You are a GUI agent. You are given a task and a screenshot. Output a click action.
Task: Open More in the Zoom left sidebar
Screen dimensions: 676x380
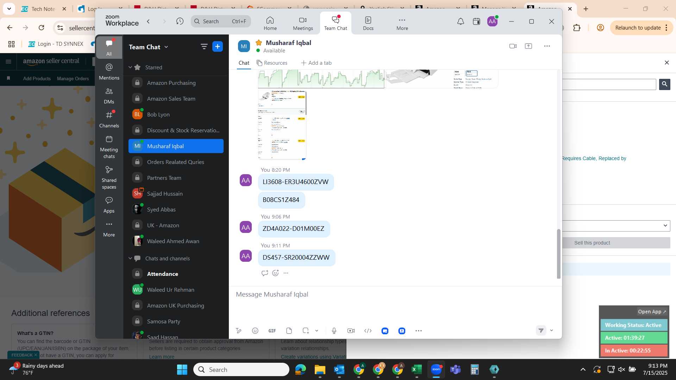click(109, 229)
